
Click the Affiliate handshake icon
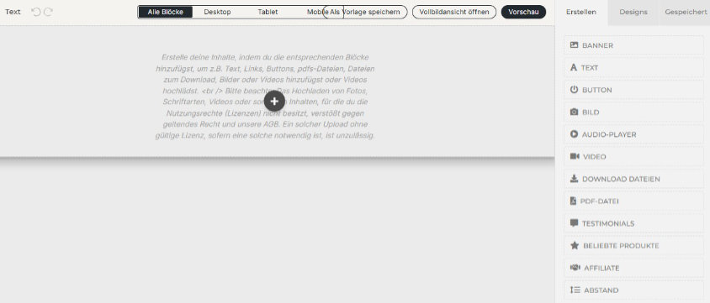click(x=575, y=268)
